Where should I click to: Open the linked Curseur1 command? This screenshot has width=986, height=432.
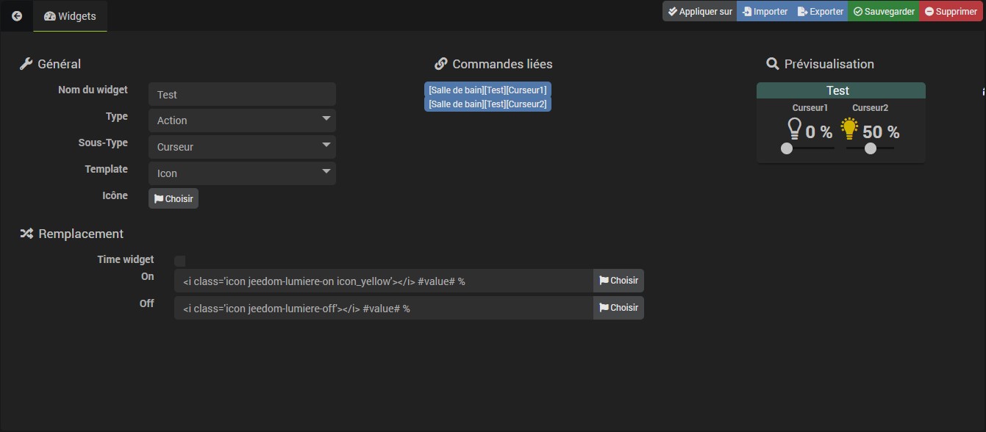[487, 90]
